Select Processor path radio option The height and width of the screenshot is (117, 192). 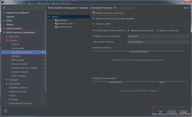(94, 24)
